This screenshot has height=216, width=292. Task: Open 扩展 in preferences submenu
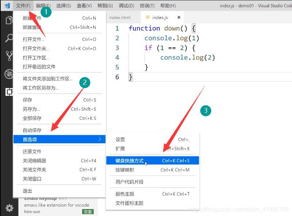pos(152,149)
